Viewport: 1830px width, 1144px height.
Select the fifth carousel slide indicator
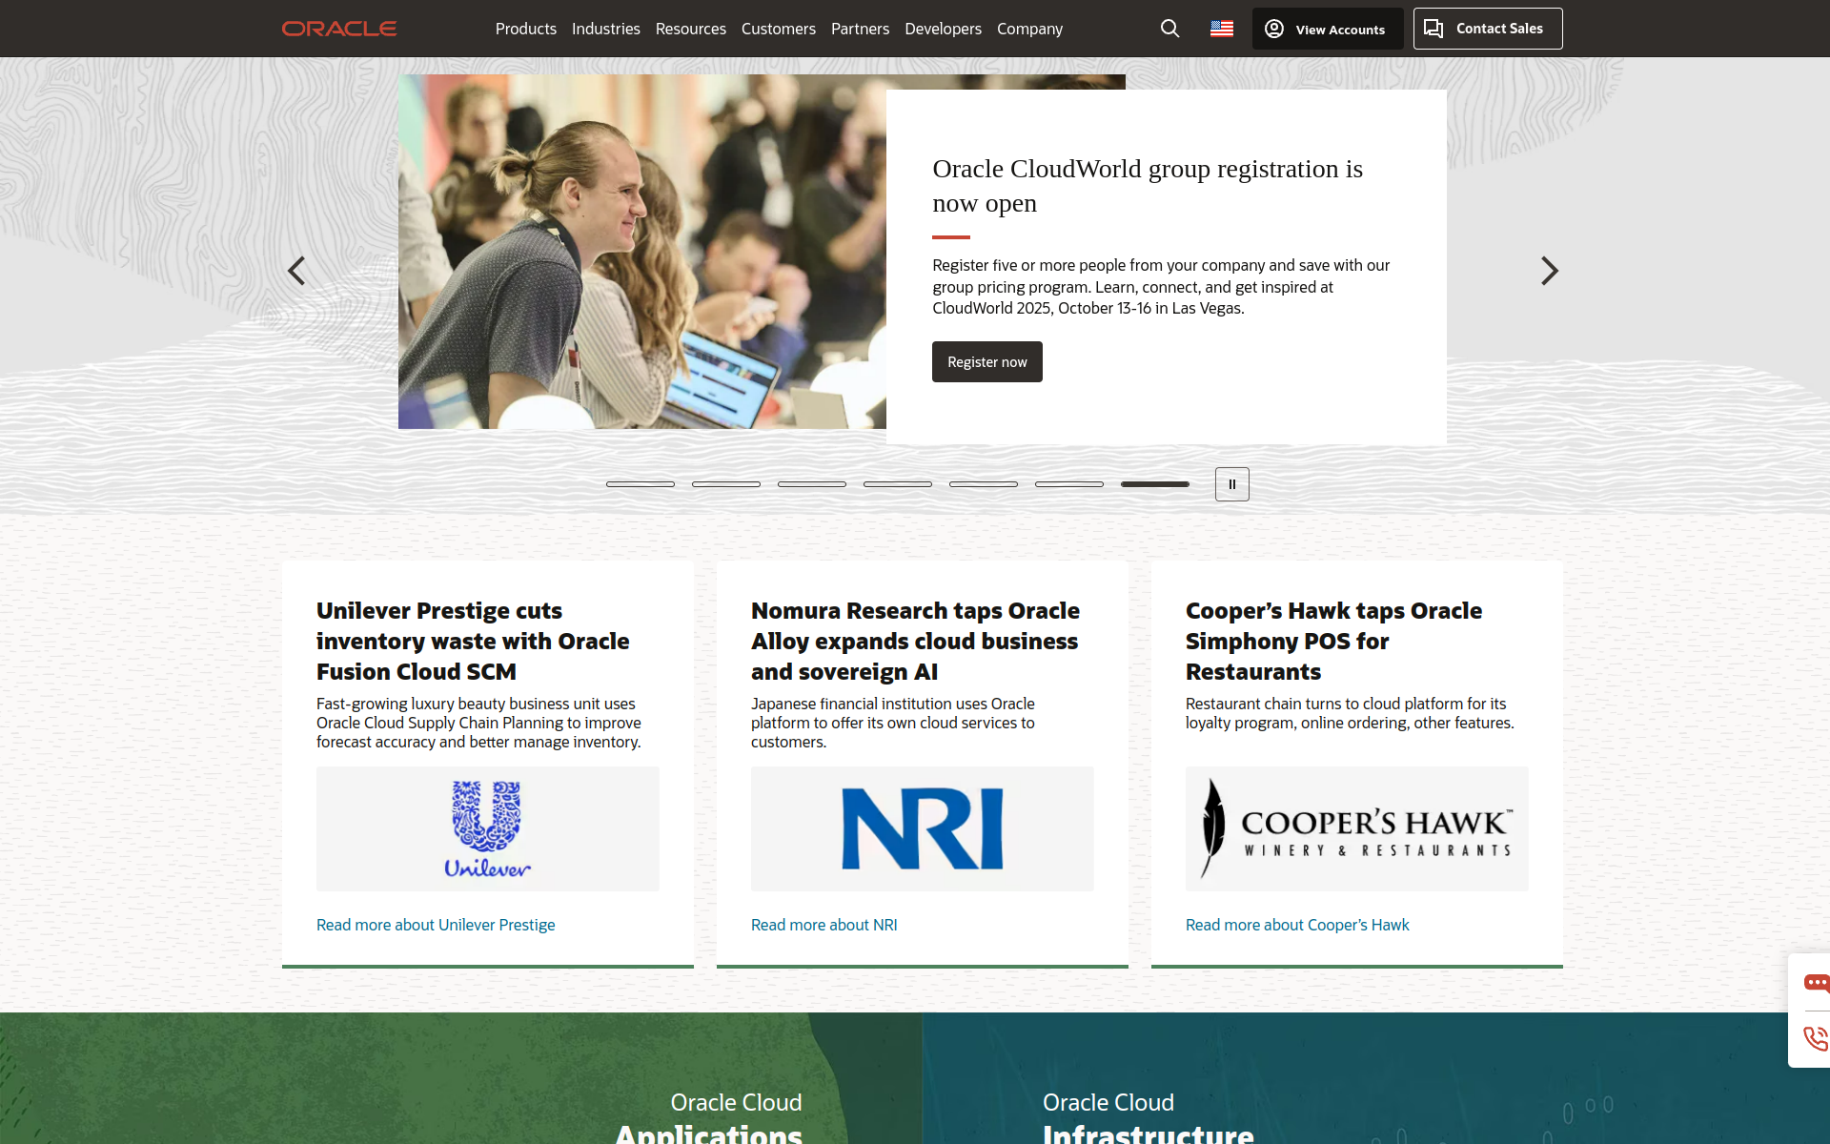pos(984,484)
